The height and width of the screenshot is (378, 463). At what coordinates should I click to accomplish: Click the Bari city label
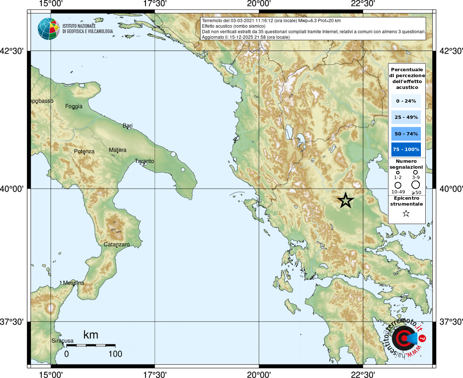[x=127, y=126]
